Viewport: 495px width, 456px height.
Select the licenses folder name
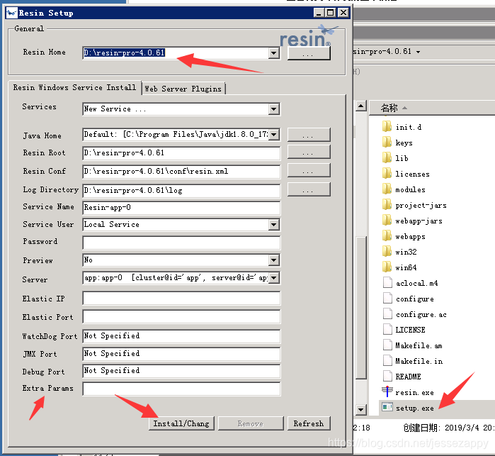pos(412,174)
